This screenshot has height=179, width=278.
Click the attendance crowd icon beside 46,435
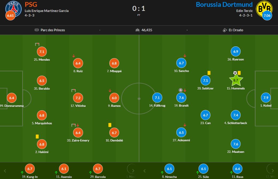[137, 30]
